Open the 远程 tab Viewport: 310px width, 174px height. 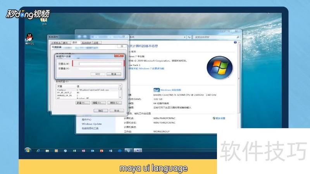(x=96, y=43)
